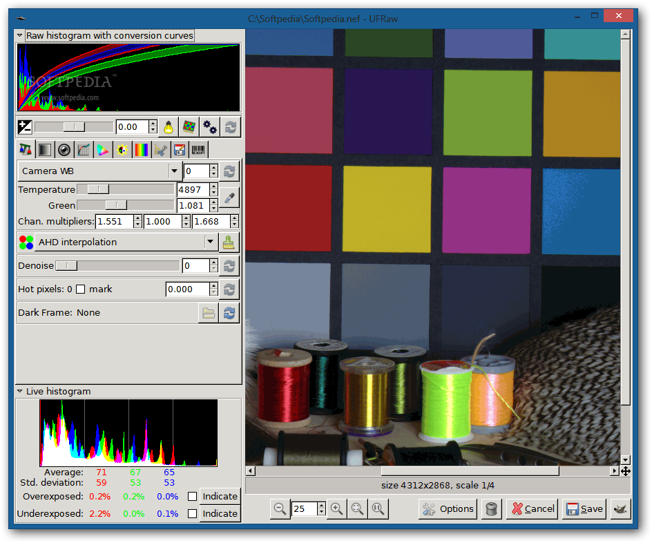Enable the Overexposed indicate checkbox

pos(192,497)
